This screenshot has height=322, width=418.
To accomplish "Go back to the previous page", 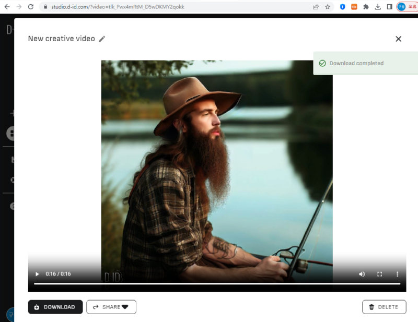I will pyautogui.click(x=7, y=7).
